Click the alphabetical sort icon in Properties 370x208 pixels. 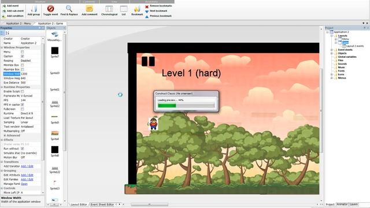pyautogui.click(x=8, y=33)
